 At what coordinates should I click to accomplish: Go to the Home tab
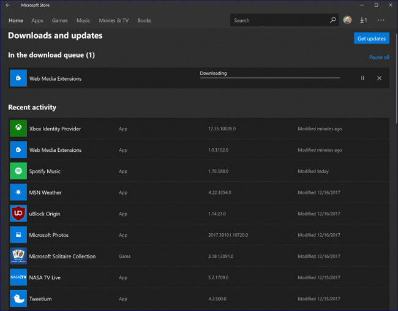click(16, 20)
